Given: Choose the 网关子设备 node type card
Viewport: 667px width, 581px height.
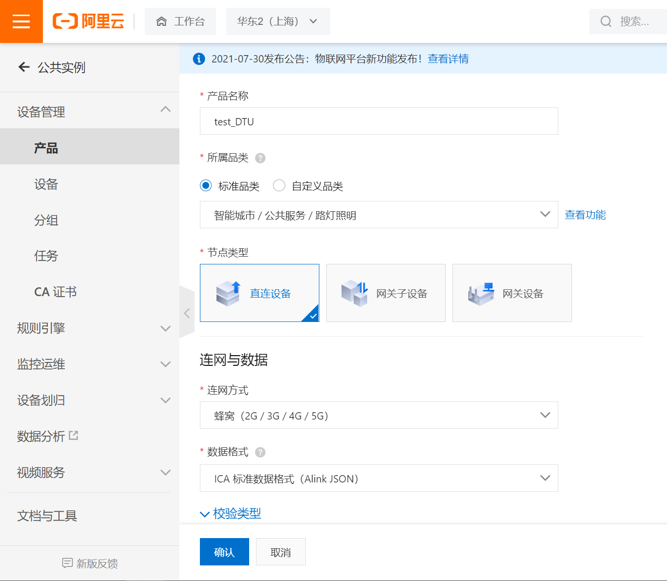Looking at the screenshot, I should pyautogui.click(x=386, y=293).
